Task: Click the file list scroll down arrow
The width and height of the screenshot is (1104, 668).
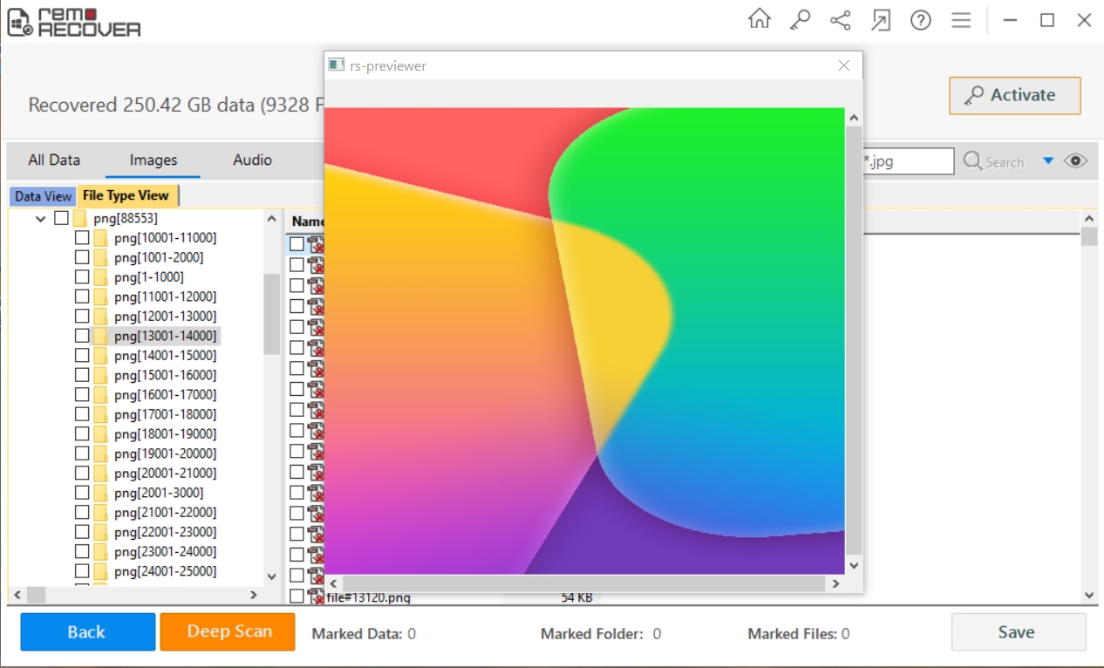Action: click(1089, 595)
